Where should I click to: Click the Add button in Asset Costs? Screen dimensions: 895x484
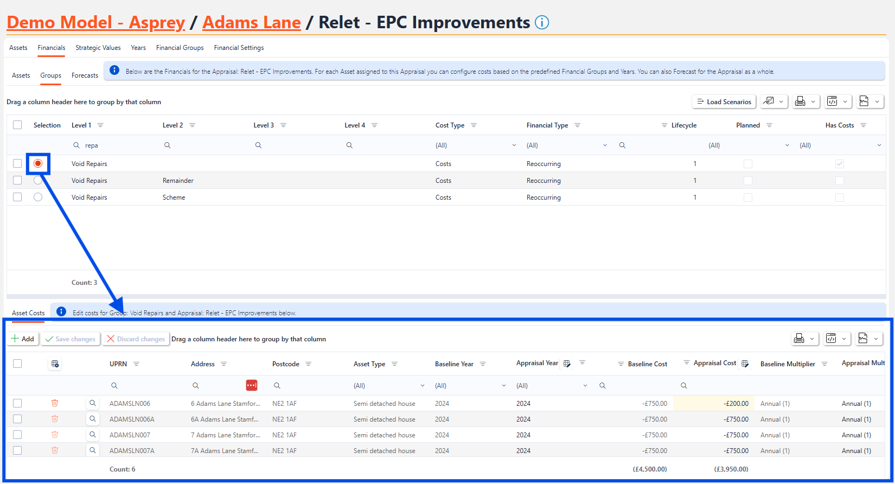pyautogui.click(x=23, y=339)
